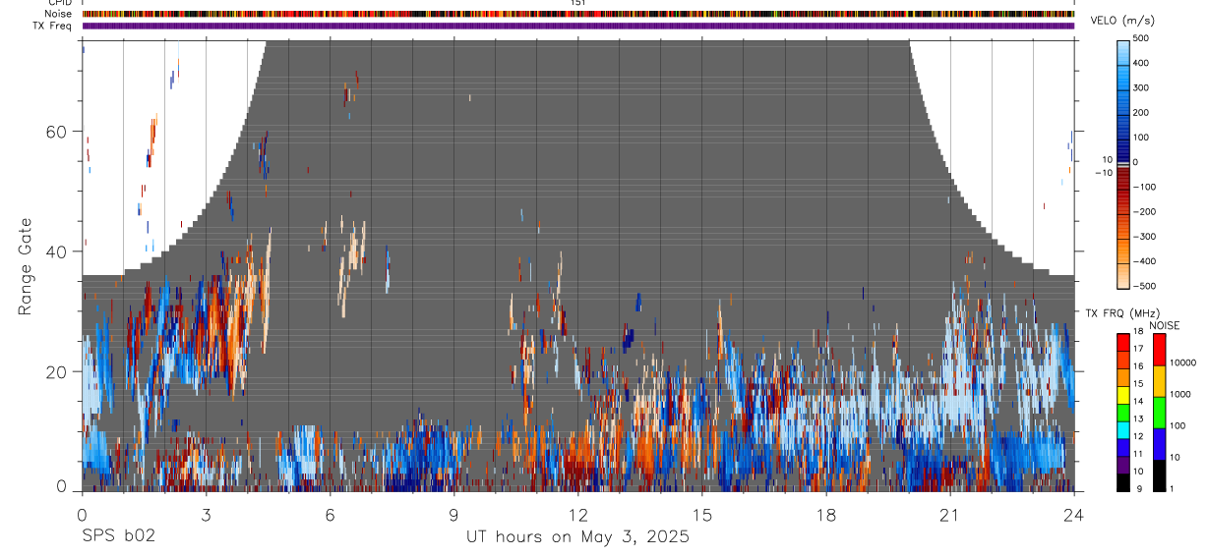Click the 12 tick on the TX FRQ scale

[x=1138, y=436]
